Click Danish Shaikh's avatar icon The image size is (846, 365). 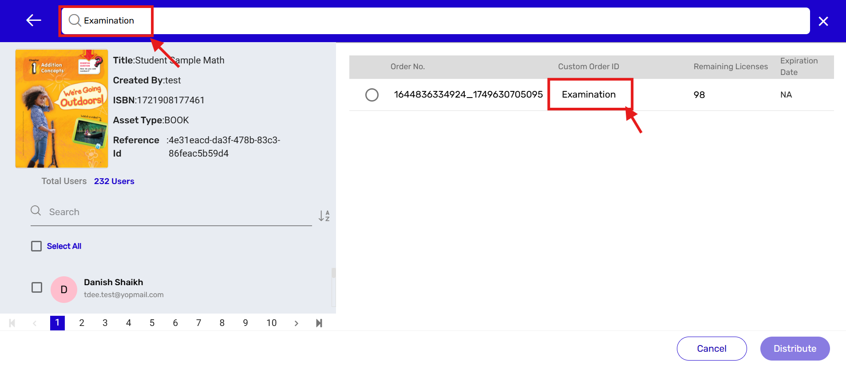point(64,290)
